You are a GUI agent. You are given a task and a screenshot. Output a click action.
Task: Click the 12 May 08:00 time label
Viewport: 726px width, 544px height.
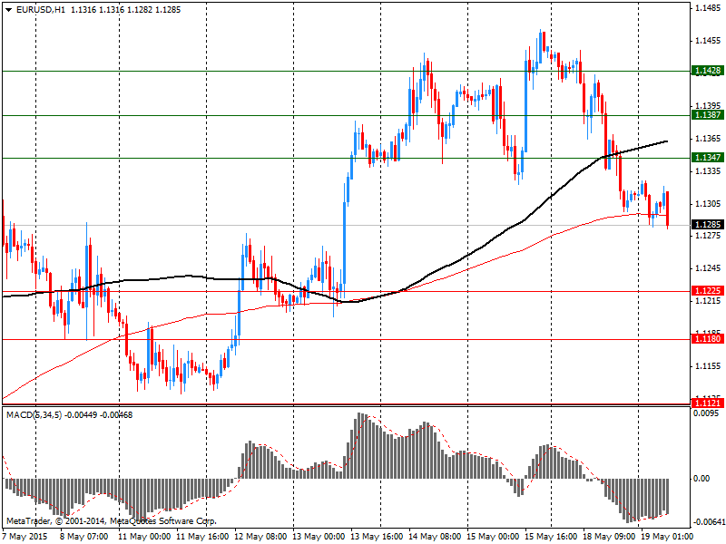click(260, 537)
